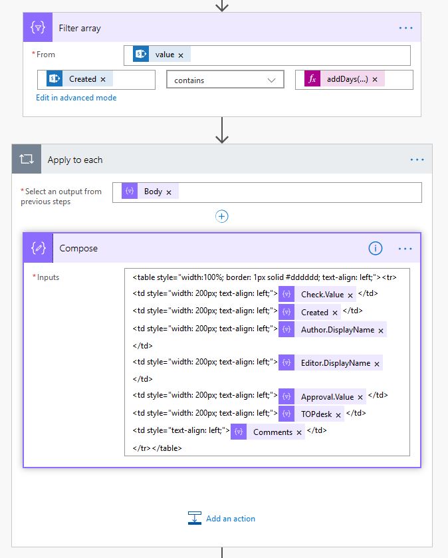The image size is (448, 558).
Task: Click the addDays expression token
Action: [346, 79]
